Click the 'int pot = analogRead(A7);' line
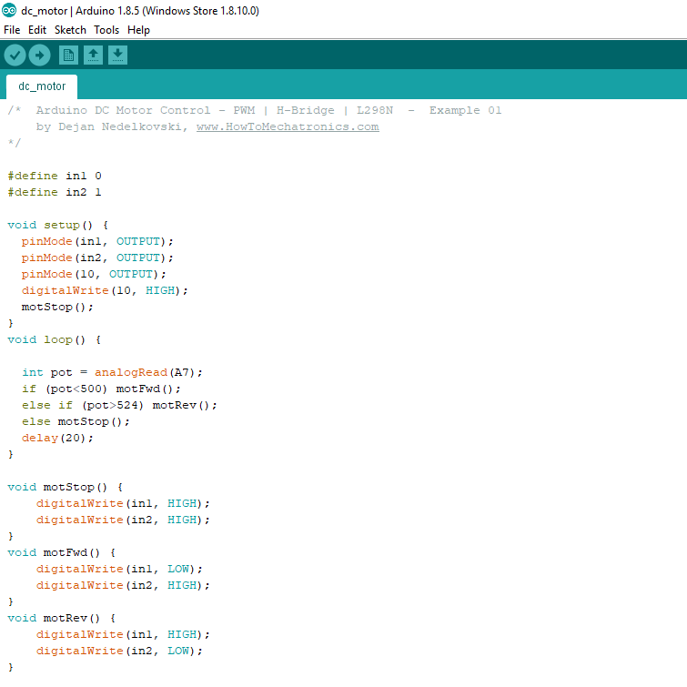Viewport: 687px width, 687px height. pyautogui.click(x=112, y=372)
